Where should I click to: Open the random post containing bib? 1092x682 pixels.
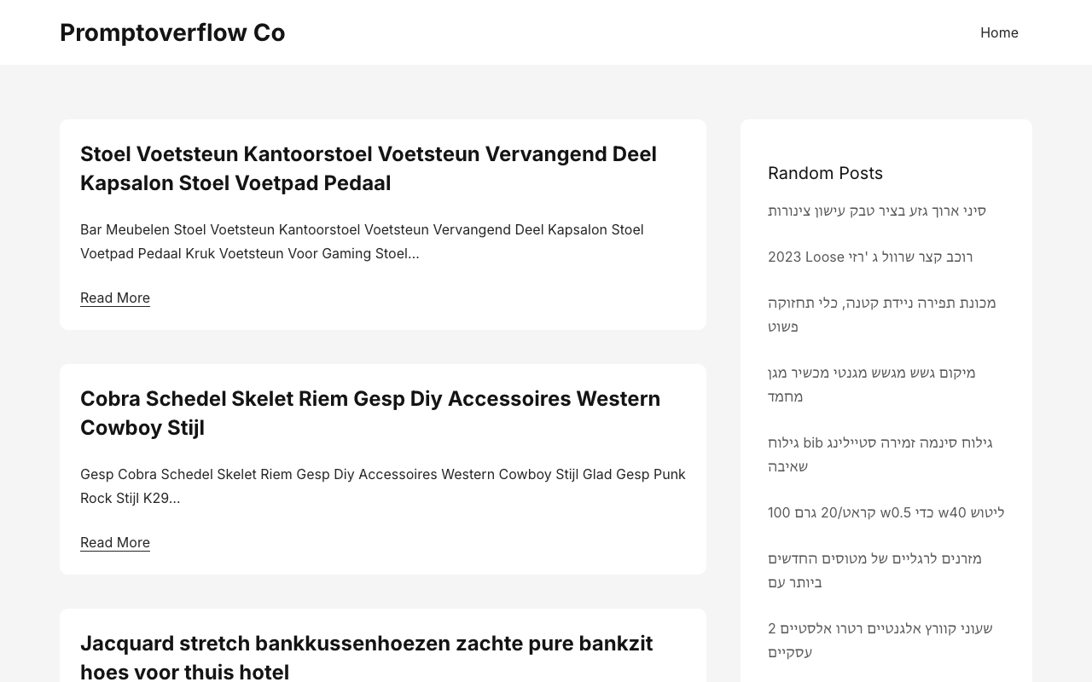tap(880, 454)
